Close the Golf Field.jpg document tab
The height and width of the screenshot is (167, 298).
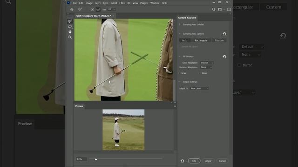114,16
